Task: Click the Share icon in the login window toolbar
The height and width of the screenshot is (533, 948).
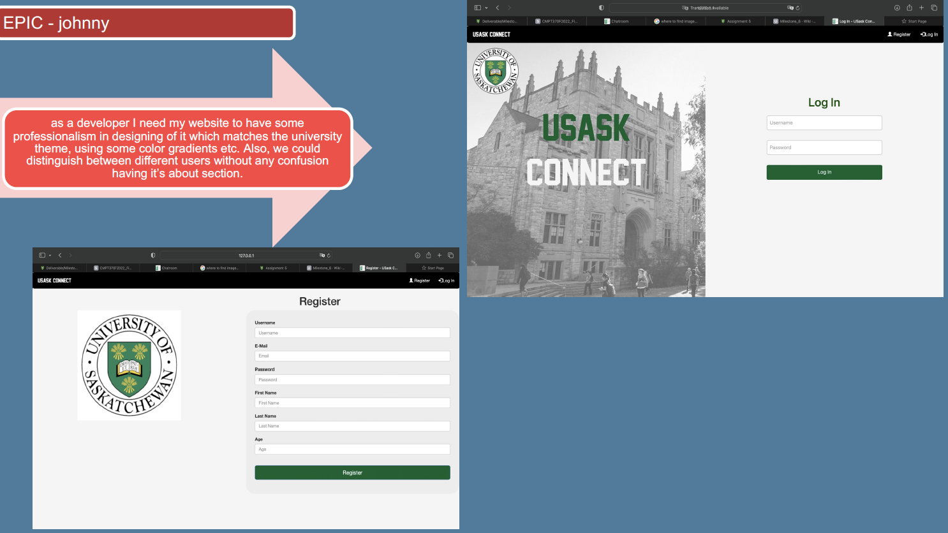Action: pos(910,7)
